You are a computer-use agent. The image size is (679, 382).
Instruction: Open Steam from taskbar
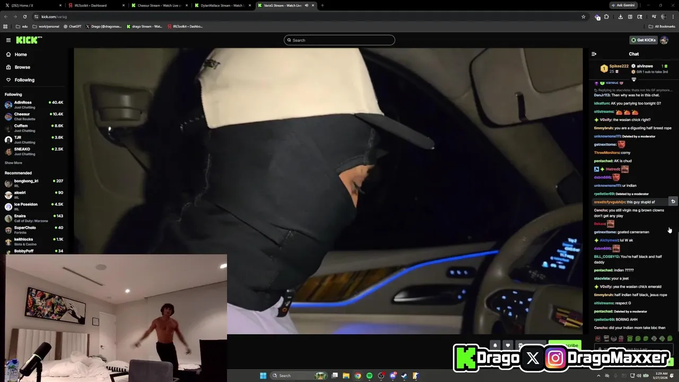point(404,376)
